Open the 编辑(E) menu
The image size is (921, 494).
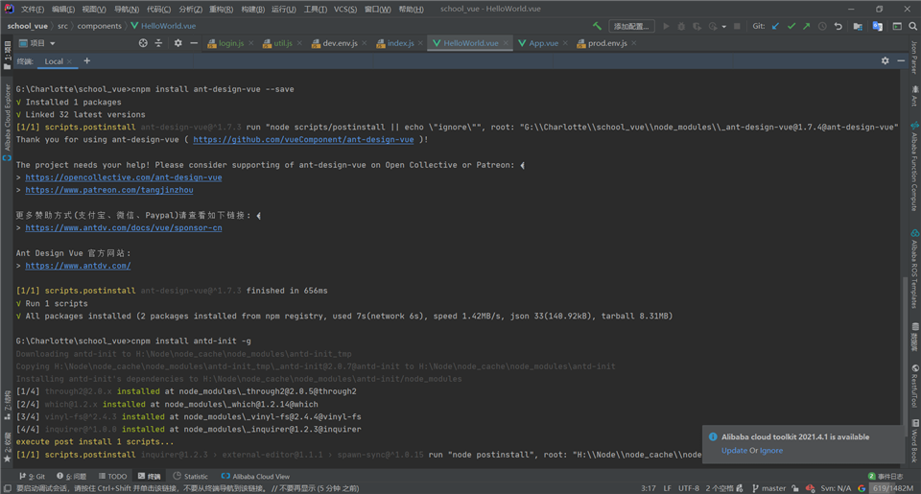63,9
